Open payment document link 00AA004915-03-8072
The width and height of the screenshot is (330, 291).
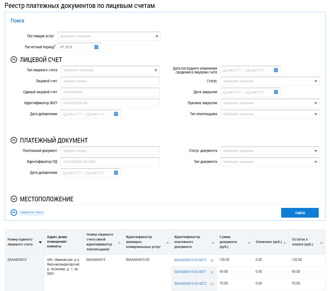(x=190, y=284)
